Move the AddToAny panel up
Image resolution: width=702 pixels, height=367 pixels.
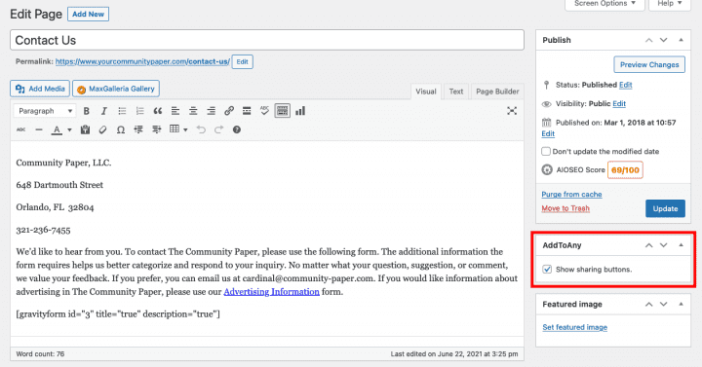pyautogui.click(x=648, y=245)
